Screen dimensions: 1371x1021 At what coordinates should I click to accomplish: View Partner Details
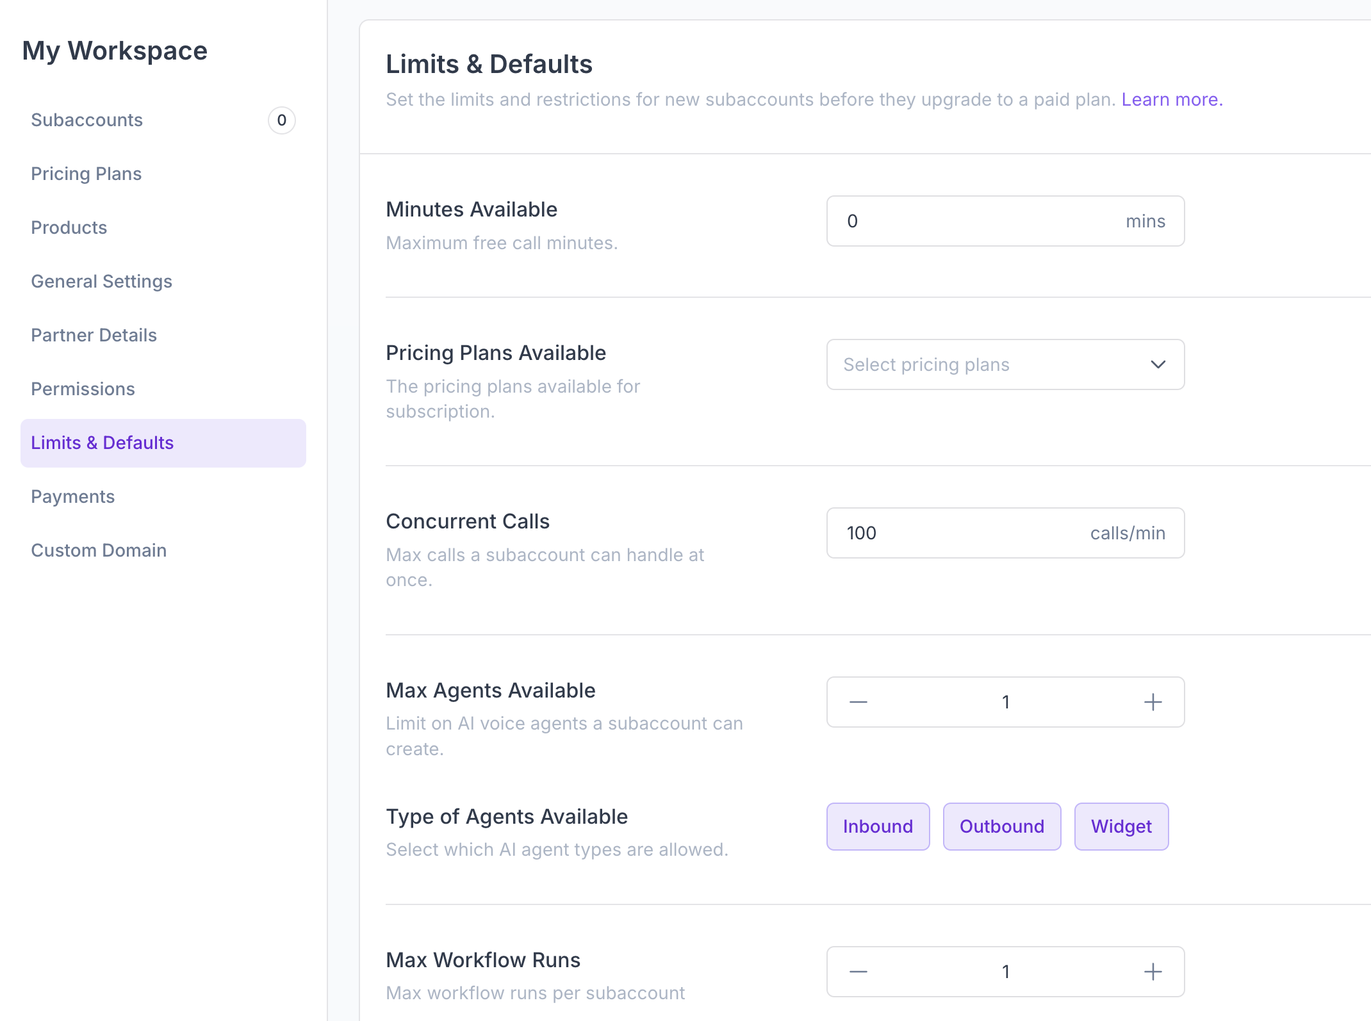pyautogui.click(x=94, y=335)
